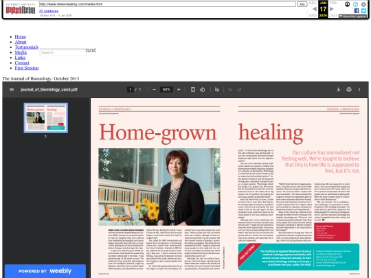The width and height of the screenshot is (371, 278).
Task: Click the Powered by Weebly banner
Action: pyautogui.click(x=45, y=271)
